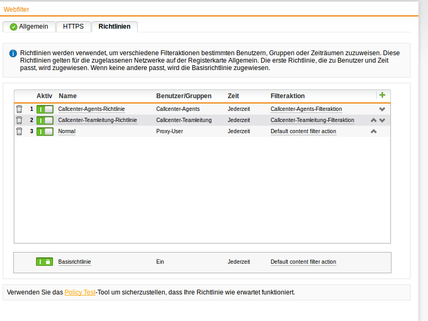Switch to the Allgemein tab
The height and width of the screenshot is (321, 428).
[29, 27]
